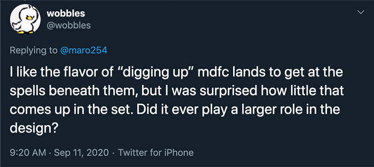Click the tweet line starting "spells beneath them"
The image size is (374, 167).
177,92
